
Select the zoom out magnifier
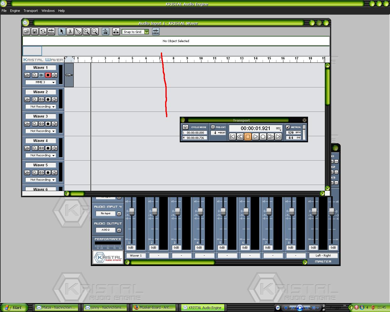(x=95, y=31)
